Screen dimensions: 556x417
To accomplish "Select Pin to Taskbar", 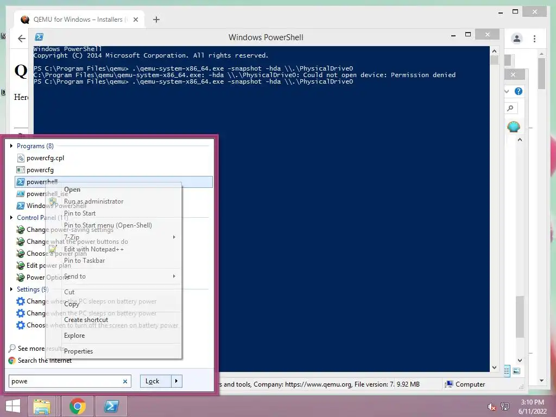I will (84, 261).
